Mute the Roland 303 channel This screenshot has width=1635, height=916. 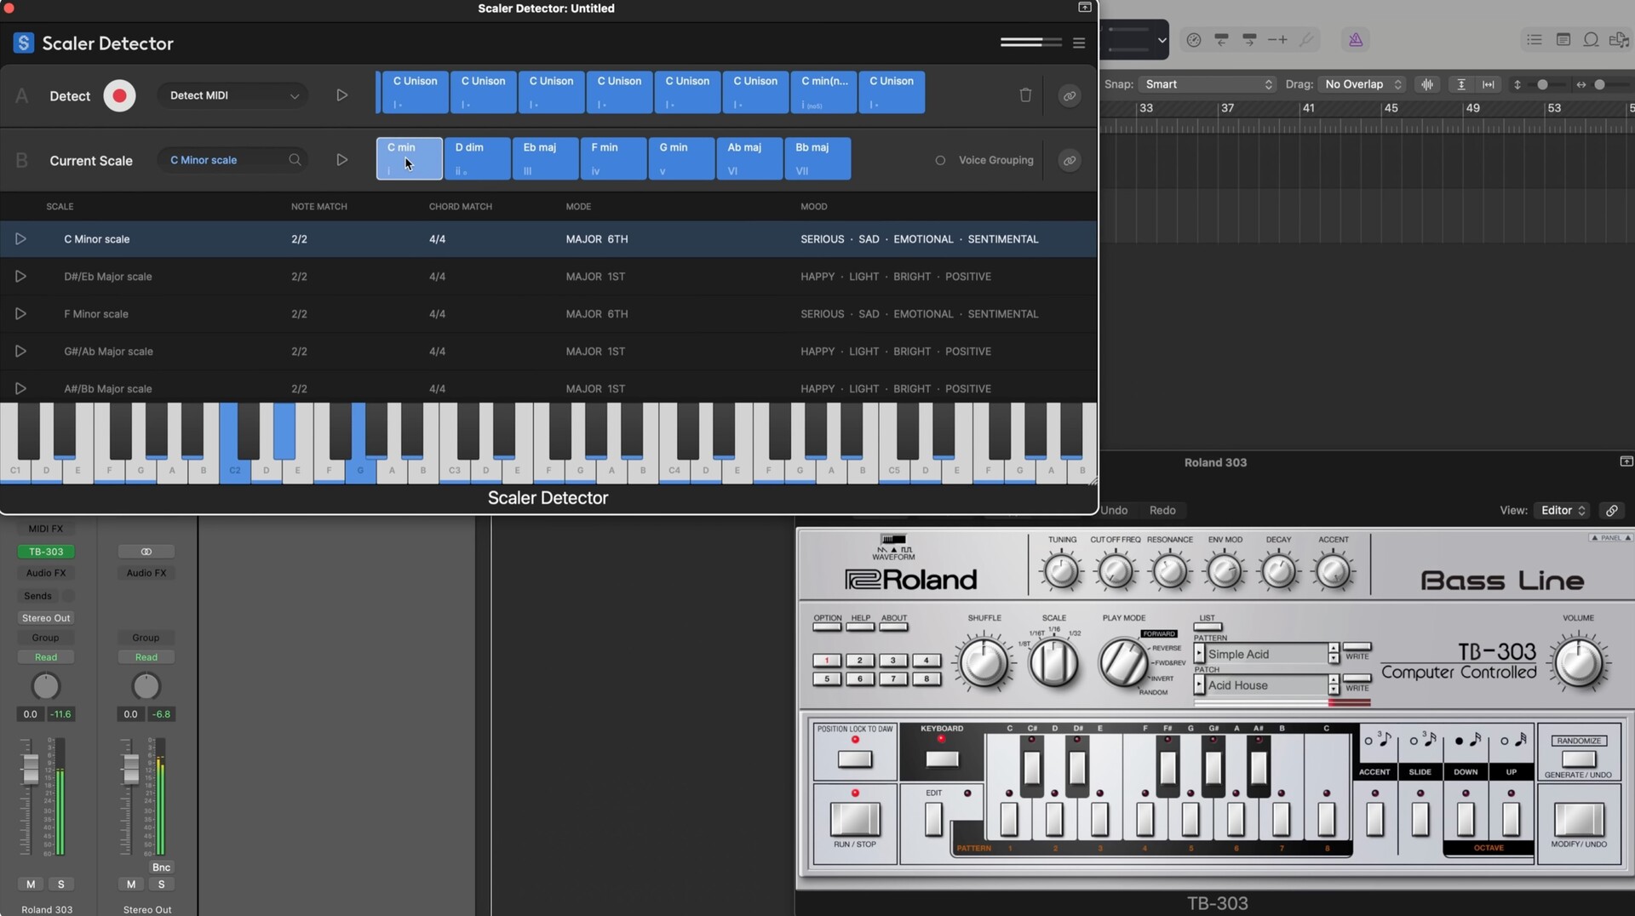coord(31,885)
